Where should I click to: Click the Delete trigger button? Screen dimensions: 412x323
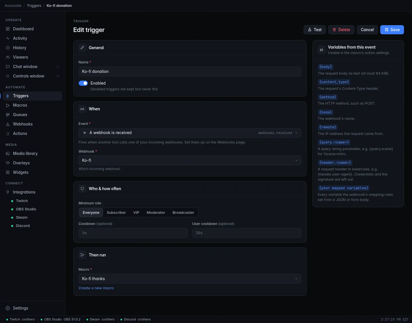point(341,30)
